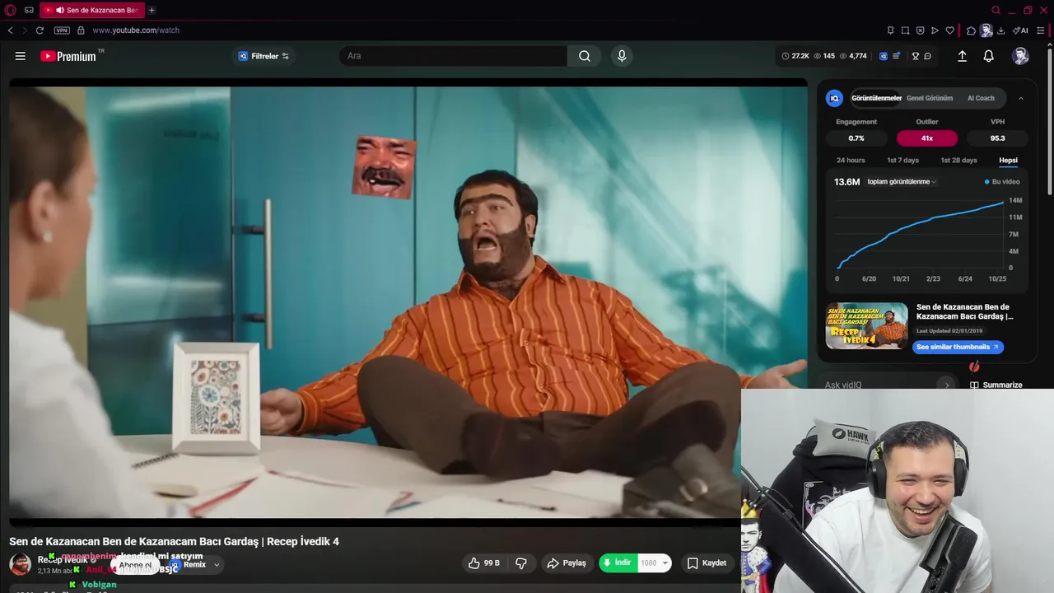
Task: Save the video with Kaydet
Action: (x=707, y=563)
